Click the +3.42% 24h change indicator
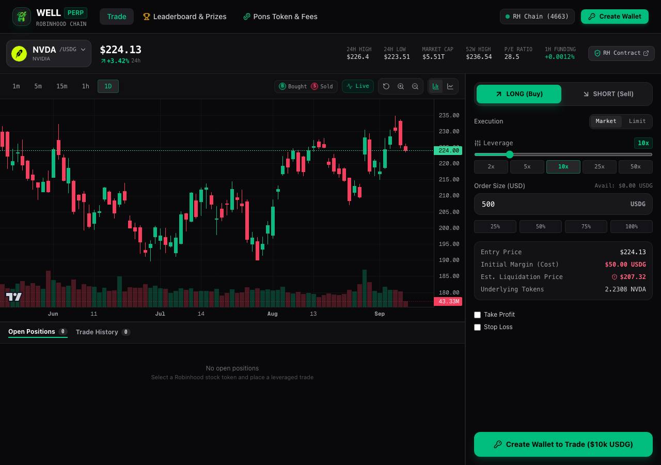661x465 pixels. click(x=115, y=61)
